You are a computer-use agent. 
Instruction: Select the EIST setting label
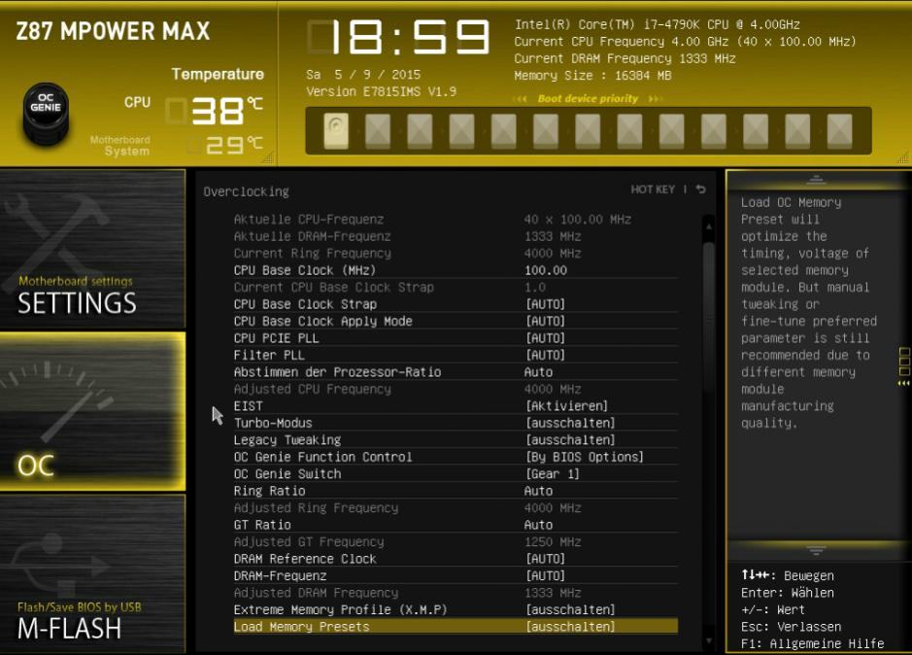(x=249, y=406)
